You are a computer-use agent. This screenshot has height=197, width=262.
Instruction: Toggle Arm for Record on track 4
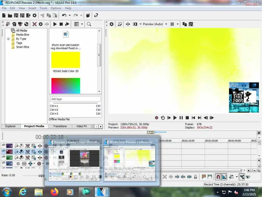18,164
